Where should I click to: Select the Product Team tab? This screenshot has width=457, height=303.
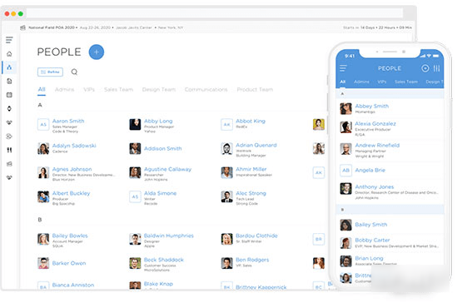pyautogui.click(x=255, y=89)
